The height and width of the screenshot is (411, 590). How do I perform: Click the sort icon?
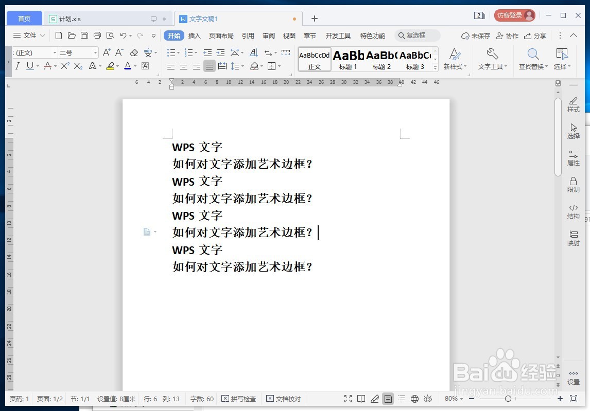[x=254, y=52]
